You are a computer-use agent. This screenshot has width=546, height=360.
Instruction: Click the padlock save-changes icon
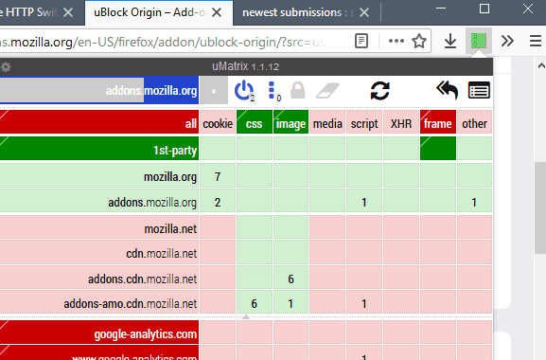298,91
